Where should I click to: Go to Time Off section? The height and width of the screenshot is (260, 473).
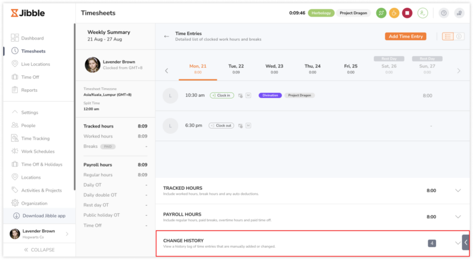pyautogui.click(x=30, y=77)
